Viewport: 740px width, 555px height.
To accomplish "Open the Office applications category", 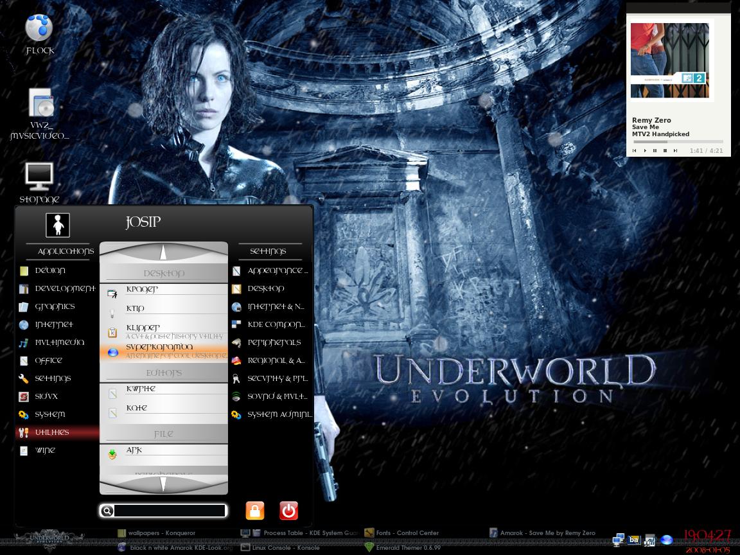I will pyautogui.click(x=57, y=360).
